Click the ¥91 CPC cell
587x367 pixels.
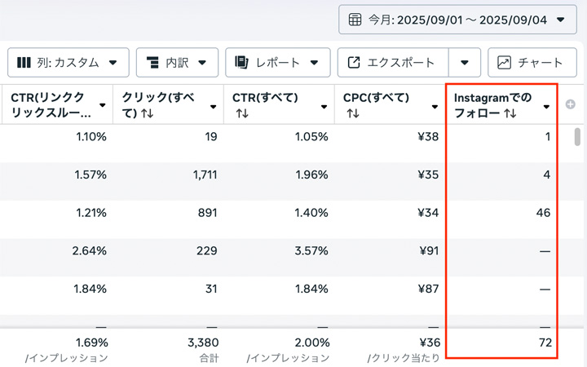tap(429, 250)
